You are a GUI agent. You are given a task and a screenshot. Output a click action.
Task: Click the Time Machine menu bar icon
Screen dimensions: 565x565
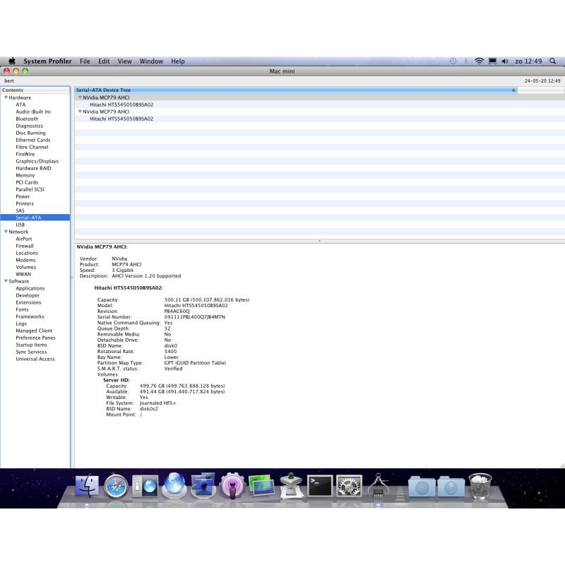(x=453, y=61)
